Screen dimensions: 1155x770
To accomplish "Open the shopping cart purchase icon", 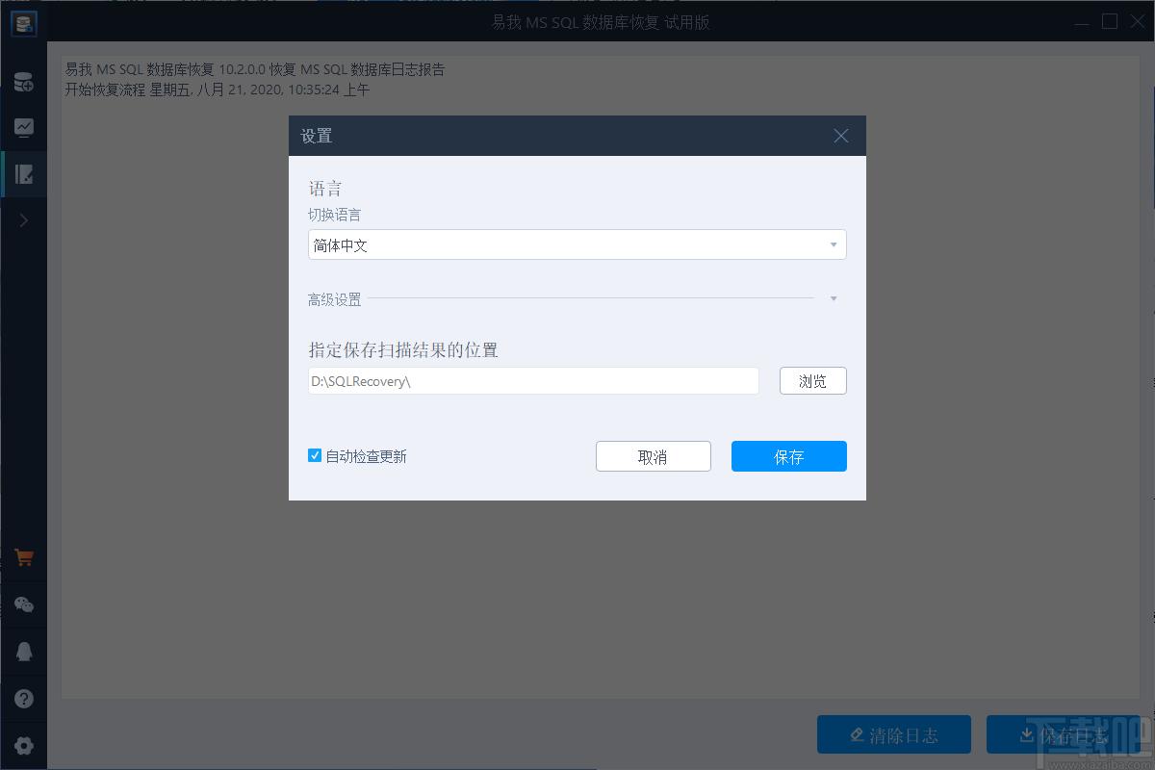I will (24, 557).
